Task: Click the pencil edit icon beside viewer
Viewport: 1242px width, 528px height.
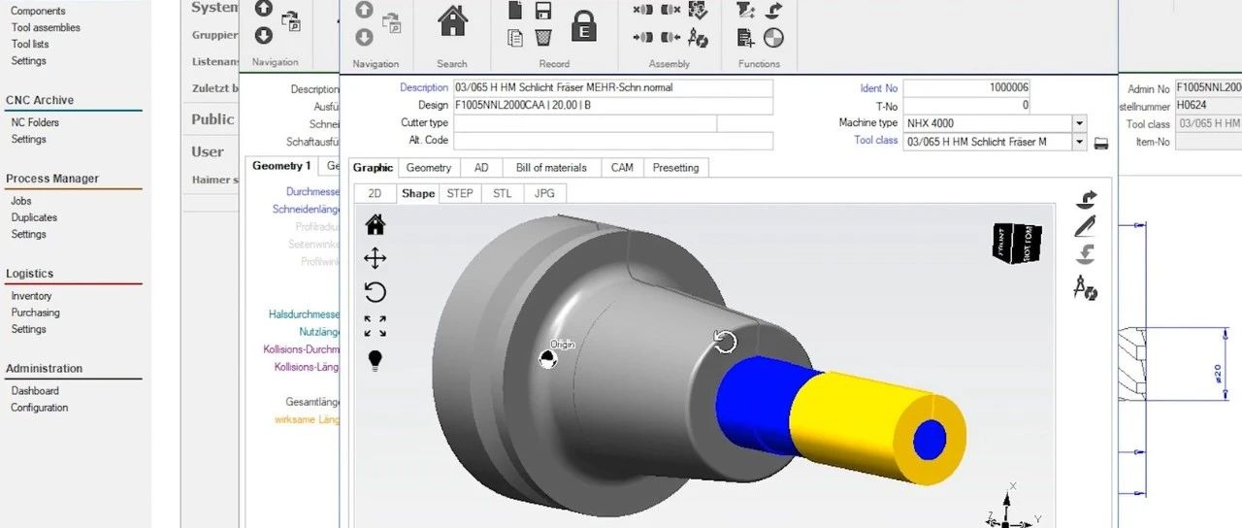Action: 1086,227
